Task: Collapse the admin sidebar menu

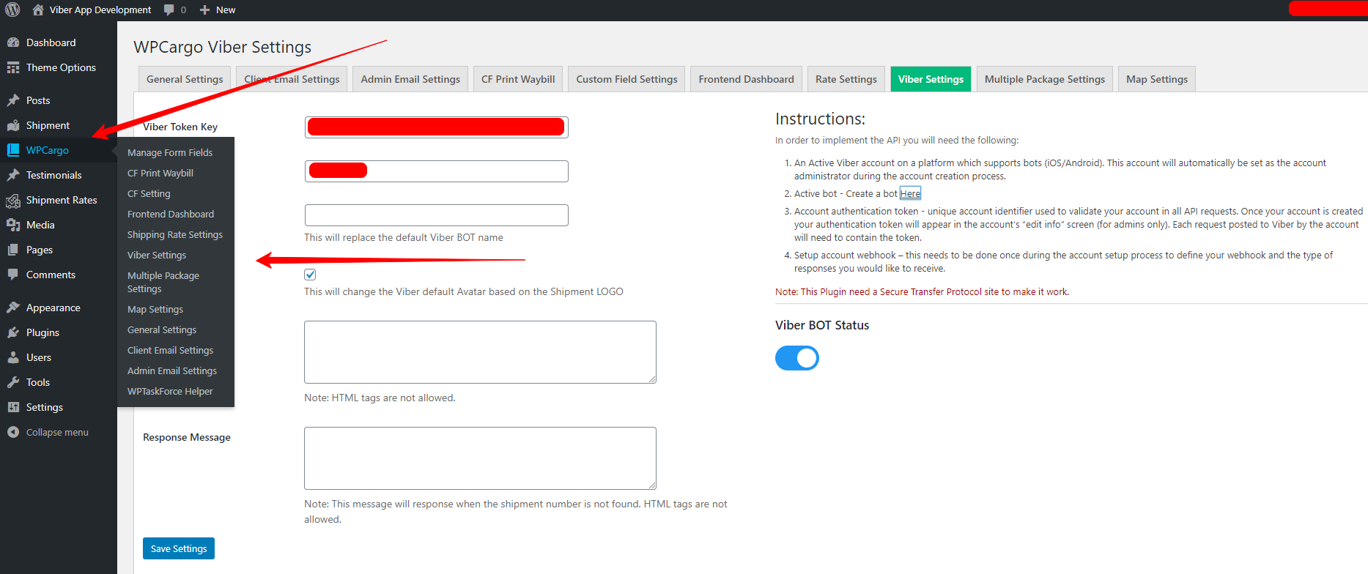Action: 48,432
